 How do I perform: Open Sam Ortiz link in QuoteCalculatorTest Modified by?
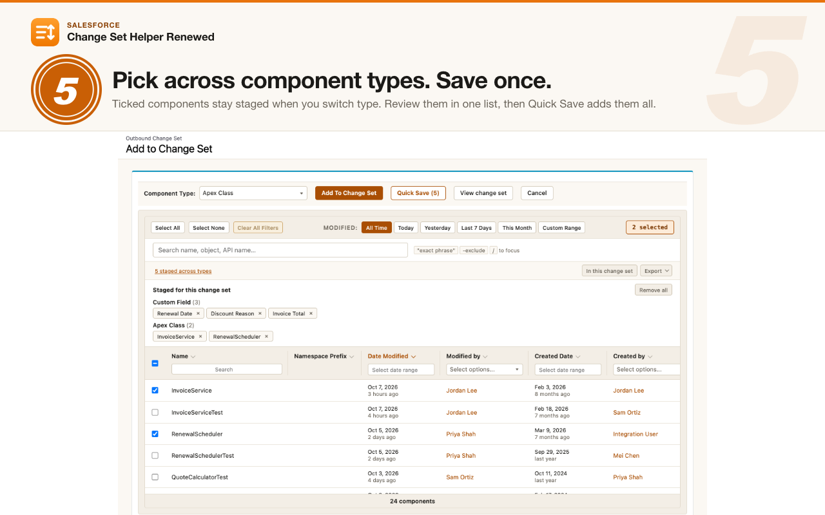(x=460, y=478)
